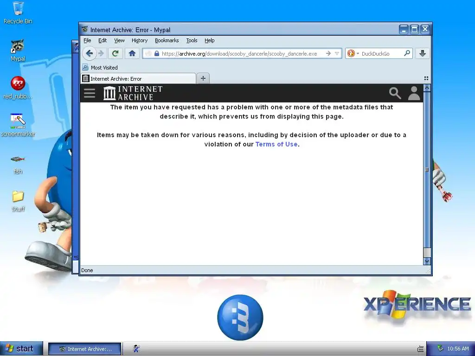Select the Stuff folder on desktop

18,201
